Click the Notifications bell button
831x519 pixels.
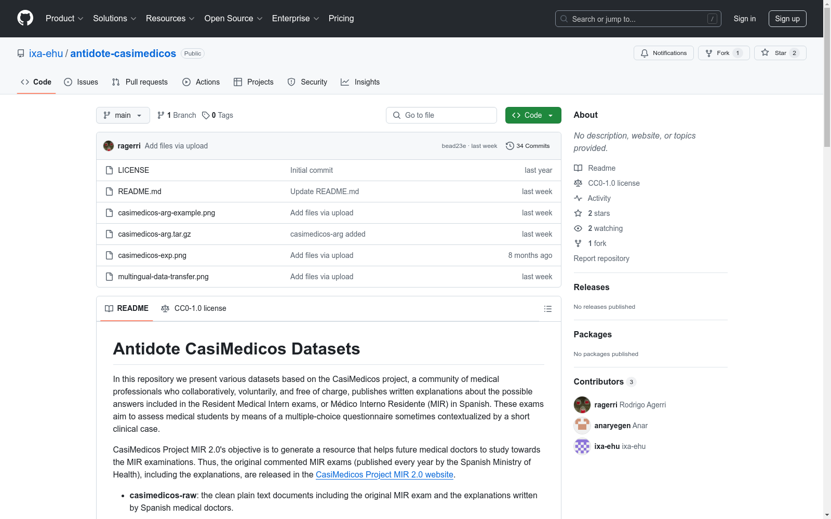tap(663, 53)
